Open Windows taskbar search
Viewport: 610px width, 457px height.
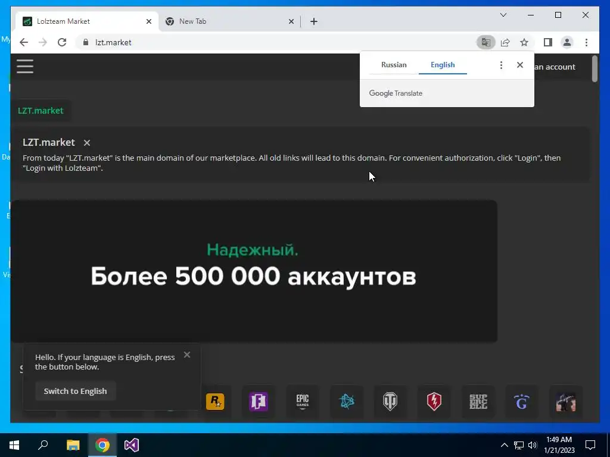[43, 445]
